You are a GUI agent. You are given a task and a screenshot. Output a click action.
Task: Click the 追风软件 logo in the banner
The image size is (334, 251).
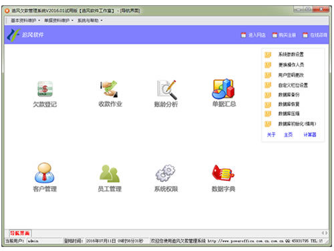pos(25,35)
